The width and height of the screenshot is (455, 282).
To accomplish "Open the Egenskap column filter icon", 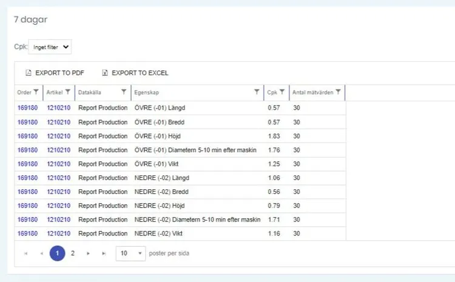I will pos(257,92).
